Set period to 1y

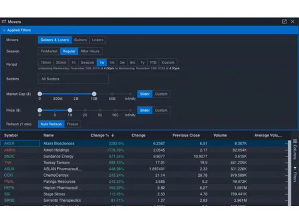click(x=142, y=63)
